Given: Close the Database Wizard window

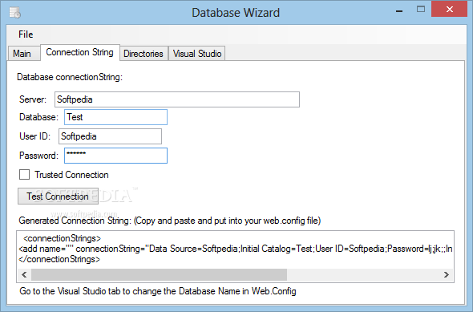Looking at the screenshot, I should click(x=449, y=9).
